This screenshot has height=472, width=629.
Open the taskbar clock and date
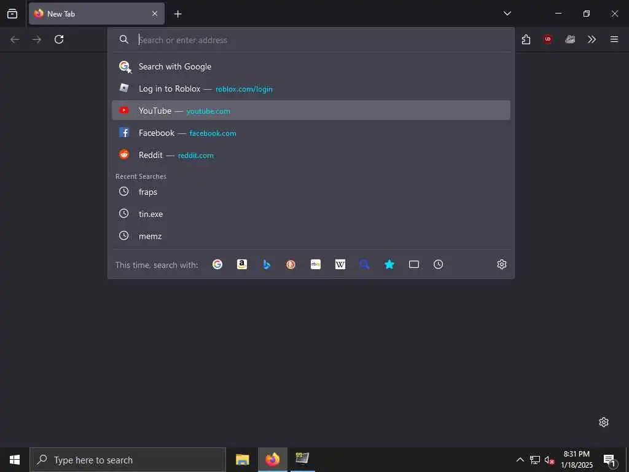click(577, 460)
